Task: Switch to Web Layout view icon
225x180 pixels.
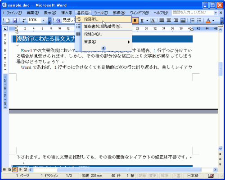Action: (x=9, y=170)
